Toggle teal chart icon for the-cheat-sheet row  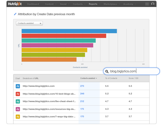coord(18,101)
